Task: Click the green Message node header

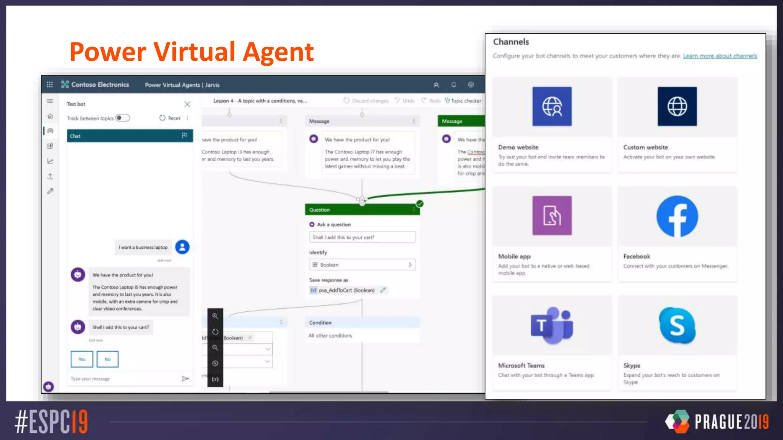Action: 461,121
